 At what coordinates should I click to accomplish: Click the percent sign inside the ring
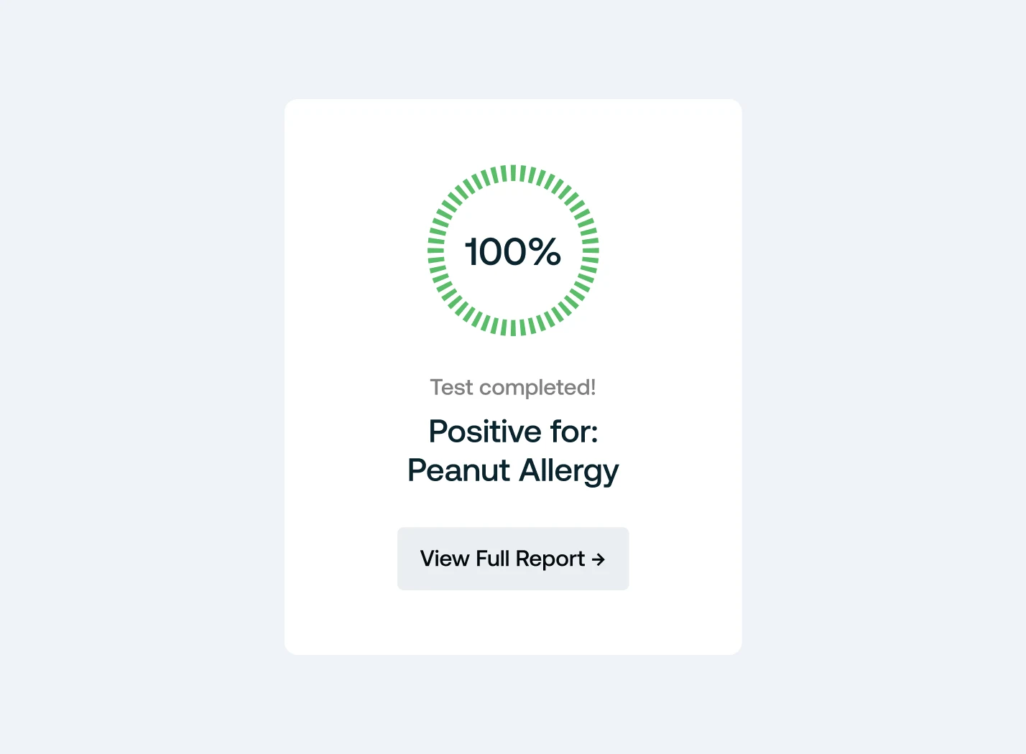point(544,252)
